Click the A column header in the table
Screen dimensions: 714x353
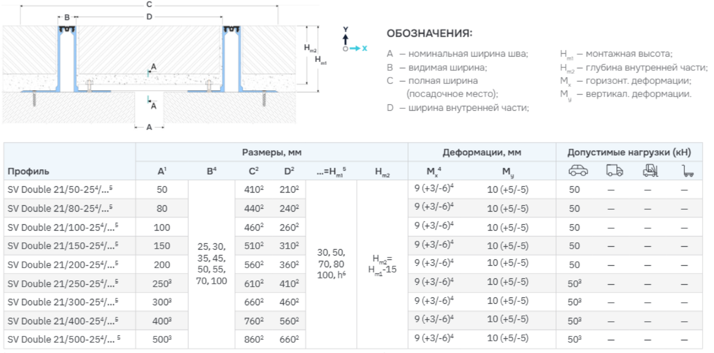(x=162, y=171)
